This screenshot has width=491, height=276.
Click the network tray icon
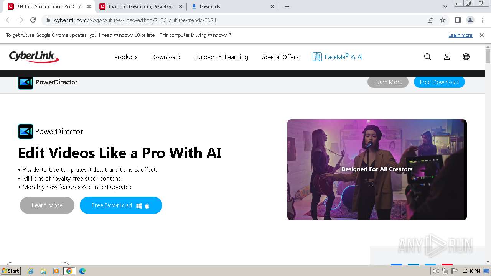tap(445, 271)
